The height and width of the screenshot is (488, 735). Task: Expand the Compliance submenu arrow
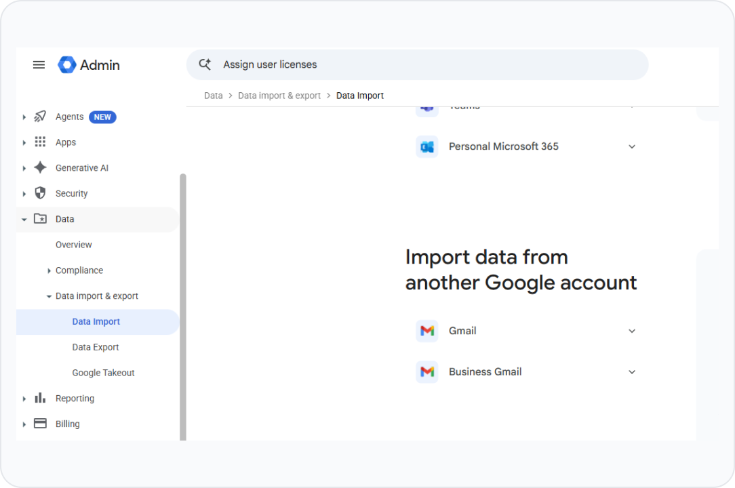(49, 270)
